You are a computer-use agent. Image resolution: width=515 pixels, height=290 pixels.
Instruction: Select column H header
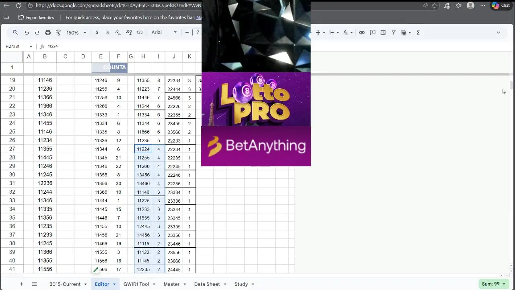coord(143,57)
